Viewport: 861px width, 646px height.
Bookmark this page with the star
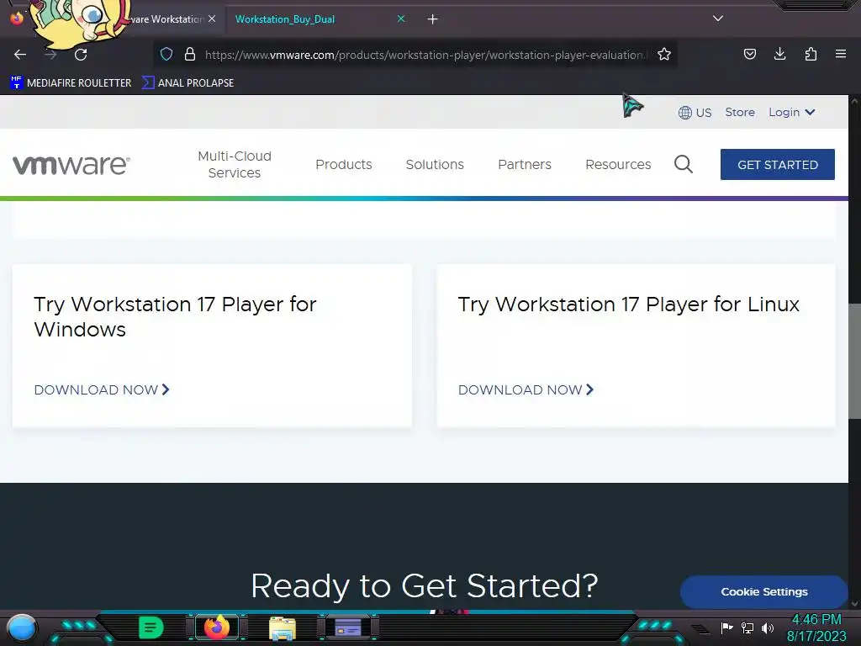pyautogui.click(x=664, y=54)
